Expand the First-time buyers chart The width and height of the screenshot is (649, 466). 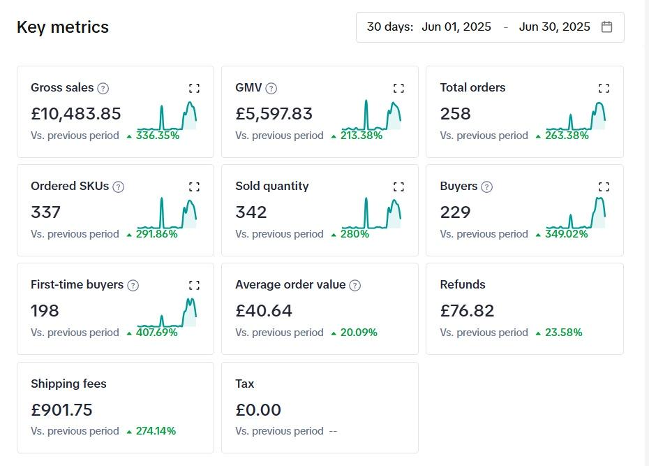click(x=194, y=285)
